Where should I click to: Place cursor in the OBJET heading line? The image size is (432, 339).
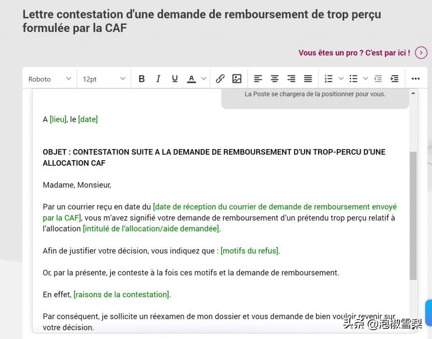pyautogui.click(x=214, y=157)
